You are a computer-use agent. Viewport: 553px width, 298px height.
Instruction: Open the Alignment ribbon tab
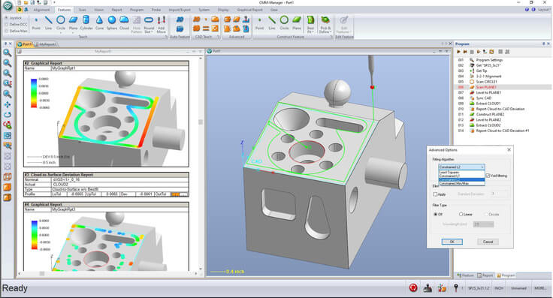41,10
